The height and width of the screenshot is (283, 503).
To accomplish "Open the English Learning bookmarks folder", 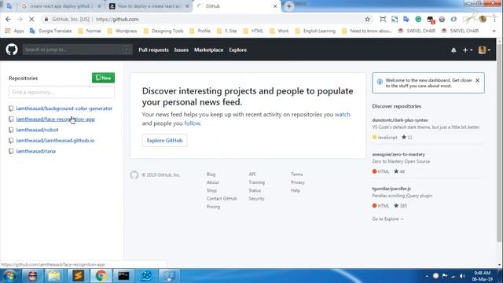I will point(315,31).
